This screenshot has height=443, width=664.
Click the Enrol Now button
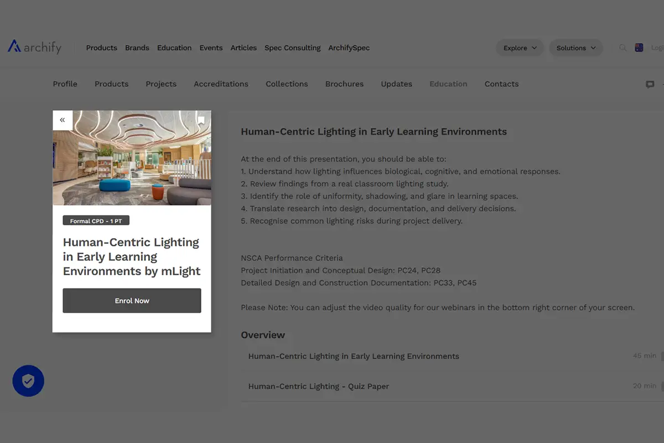tap(132, 301)
